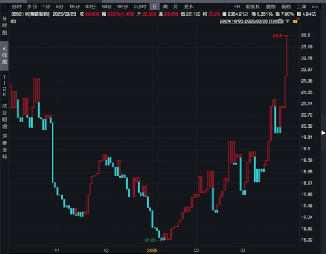Image resolution: width=326 pixels, height=254 pixels.
Task: Click the average price 23.24 value
Action: point(214,14)
